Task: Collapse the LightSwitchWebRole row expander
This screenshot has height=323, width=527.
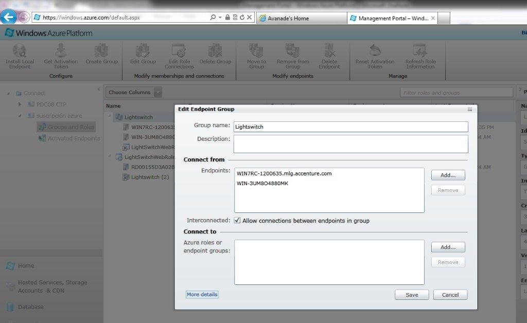Action: [x=110, y=156]
